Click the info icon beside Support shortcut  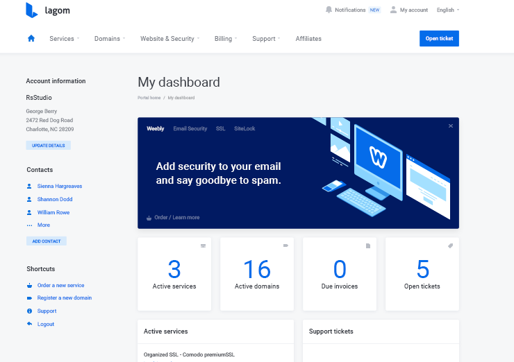(x=29, y=311)
